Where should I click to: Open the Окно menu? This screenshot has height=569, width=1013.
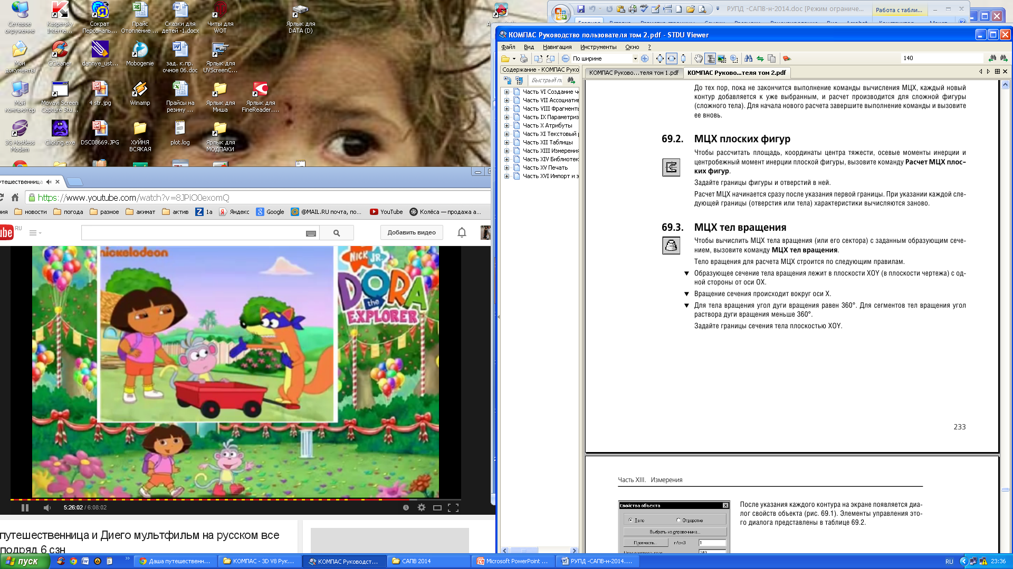pyautogui.click(x=632, y=47)
